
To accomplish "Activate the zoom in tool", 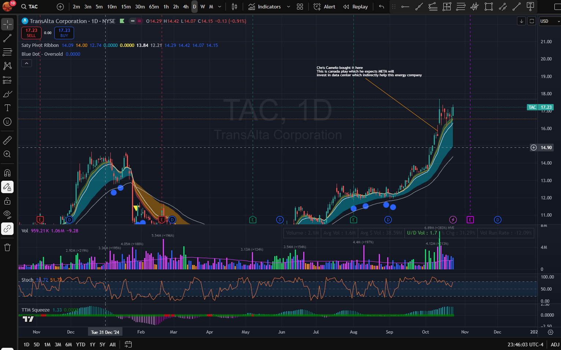I will pyautogui.click(x=7, y=154).
